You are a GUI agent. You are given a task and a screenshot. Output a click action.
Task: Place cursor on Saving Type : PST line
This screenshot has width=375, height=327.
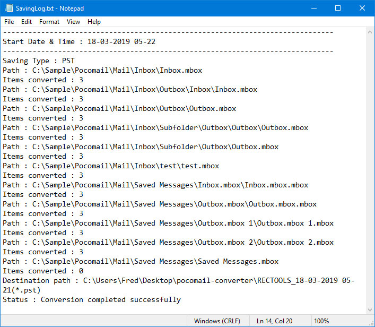(x=39, y=61)
